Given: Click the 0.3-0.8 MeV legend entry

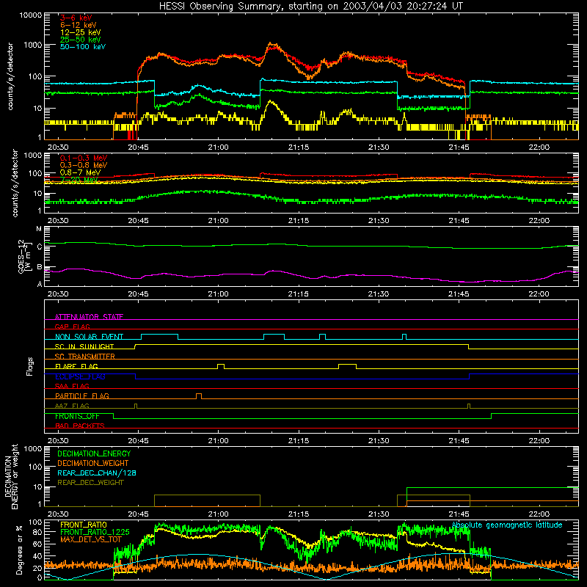Looking at the screenshot, I should point(84,165).
